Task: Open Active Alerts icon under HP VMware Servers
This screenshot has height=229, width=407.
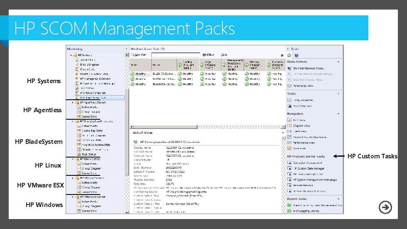Action: [79, 182]
